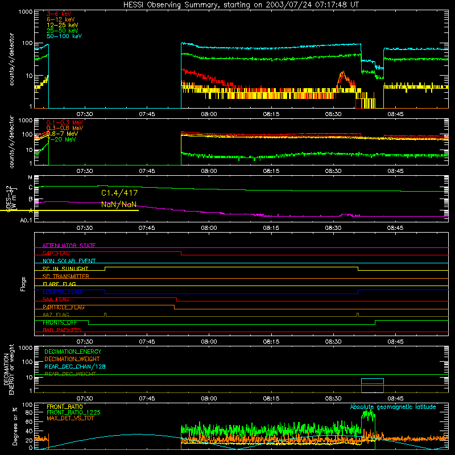Select the REAR_DEC_CHAN/128 legend label
Image resolution: width=455 pixels, height=455 pixels.
coord(75,366)
